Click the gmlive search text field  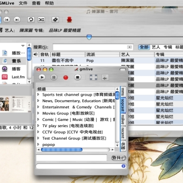click(71, 158)
